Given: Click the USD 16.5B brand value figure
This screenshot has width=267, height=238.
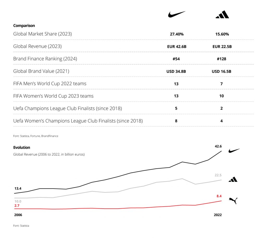Looking at the screenshot, I should (222, 71).
